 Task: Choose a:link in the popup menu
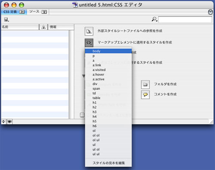[108, 65]
